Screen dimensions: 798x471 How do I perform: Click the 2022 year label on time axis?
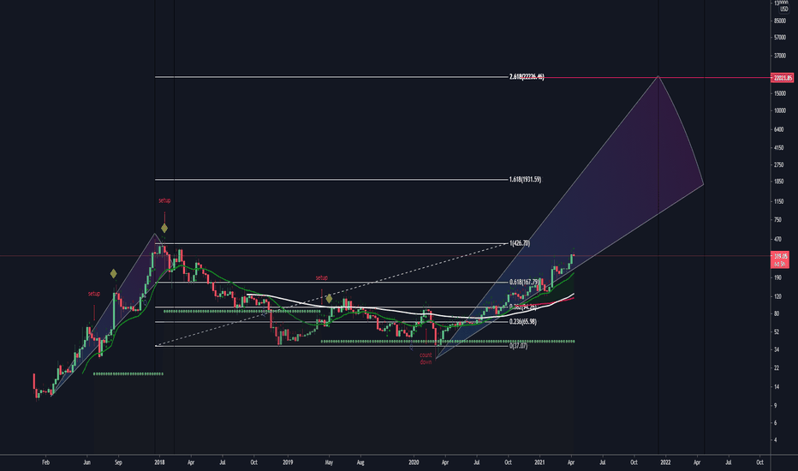(x=665, y=462)
